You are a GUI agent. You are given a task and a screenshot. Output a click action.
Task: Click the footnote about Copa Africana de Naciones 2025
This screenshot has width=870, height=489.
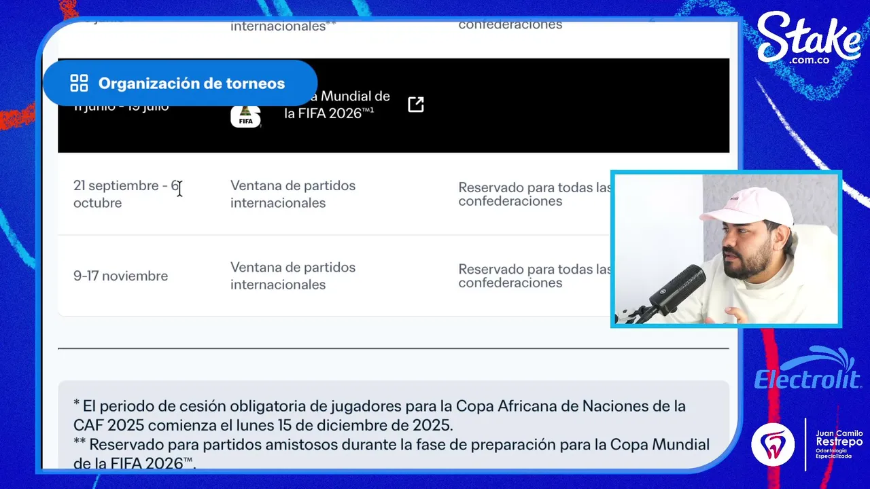(x=379, y=416)
